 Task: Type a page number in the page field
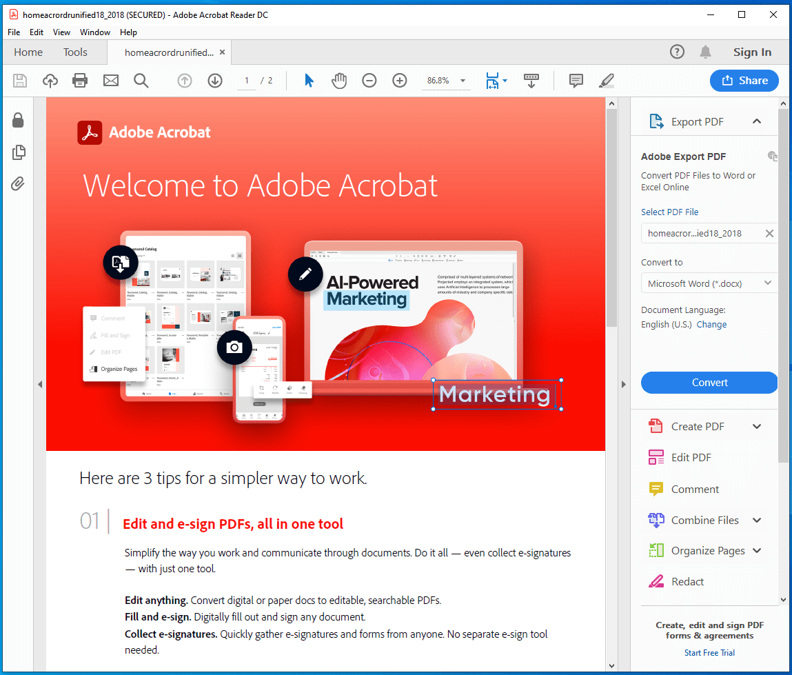[246, 80]
